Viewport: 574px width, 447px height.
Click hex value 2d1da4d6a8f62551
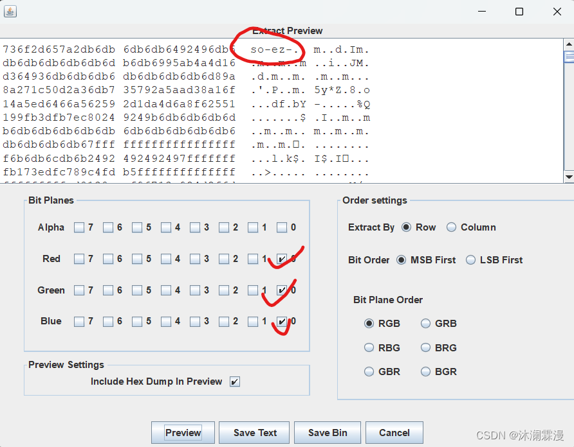180,104
